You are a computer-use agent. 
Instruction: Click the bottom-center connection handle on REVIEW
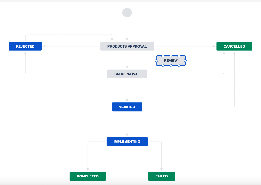click(171, 65)
